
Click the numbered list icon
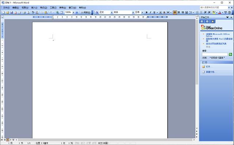197,12
